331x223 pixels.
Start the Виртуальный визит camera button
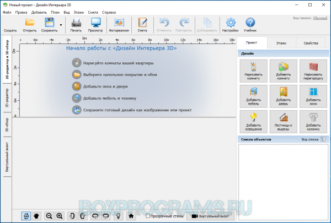click(210, 216)
